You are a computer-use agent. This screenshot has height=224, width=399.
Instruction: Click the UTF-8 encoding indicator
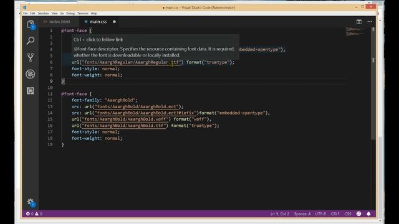pos(320,214)
